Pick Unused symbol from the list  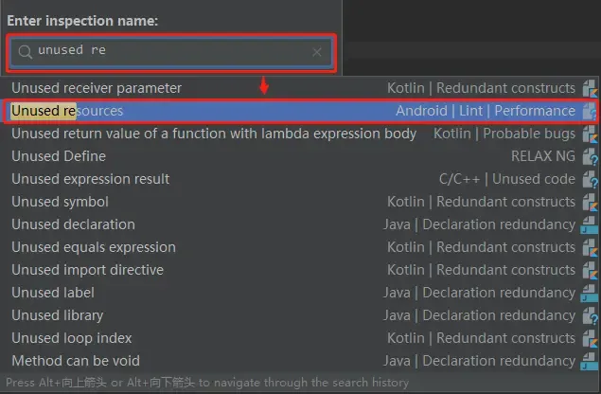pyautogui.click(x=61, y=202)
